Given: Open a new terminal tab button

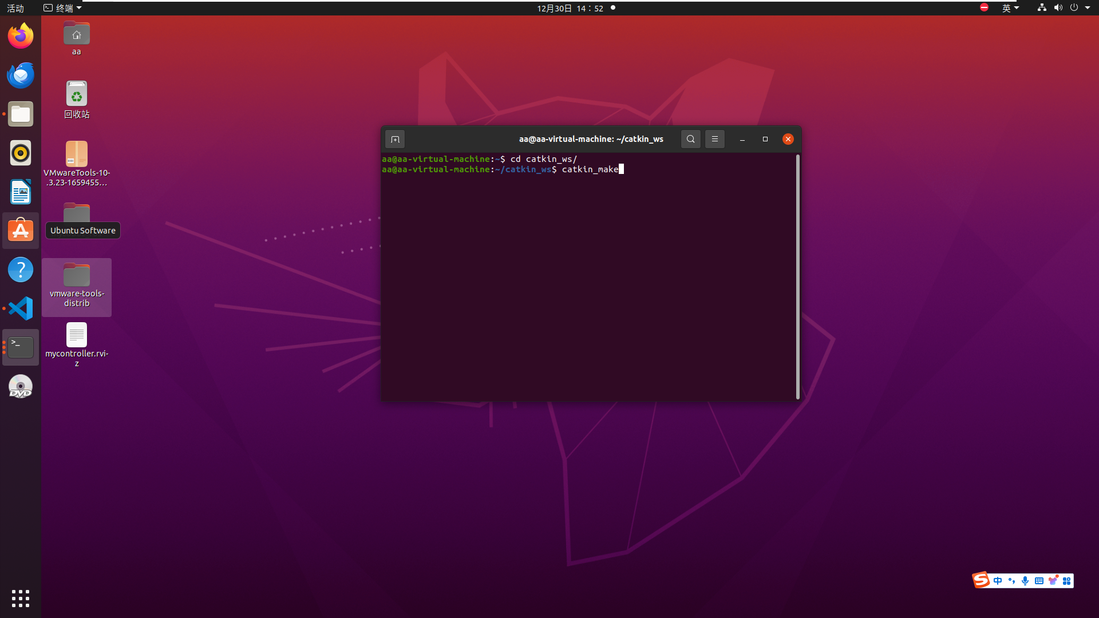Looking at the screenshot, I should click(x=395, y=139).
